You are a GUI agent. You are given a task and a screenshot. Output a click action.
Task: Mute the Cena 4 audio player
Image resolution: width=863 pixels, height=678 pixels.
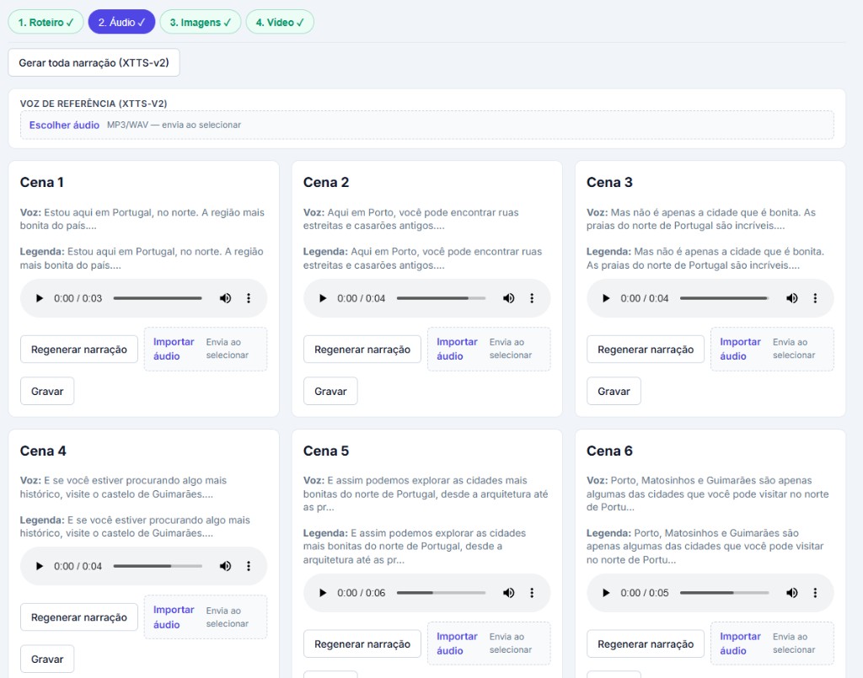225,566
